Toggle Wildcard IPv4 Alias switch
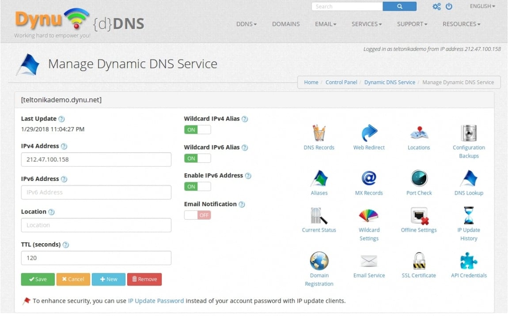Viewport: 508px width, 316px height. point(197,130)
